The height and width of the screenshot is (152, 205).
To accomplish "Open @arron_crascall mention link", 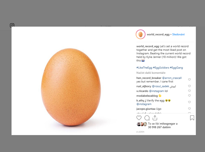I will coord(172,78).
